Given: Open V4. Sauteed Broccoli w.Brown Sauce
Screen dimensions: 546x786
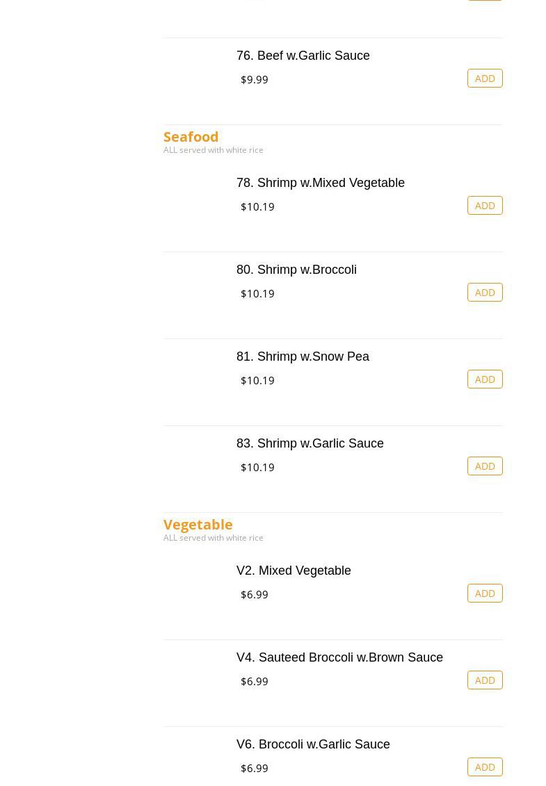Looking at the screenshot, I should point(339,657).
